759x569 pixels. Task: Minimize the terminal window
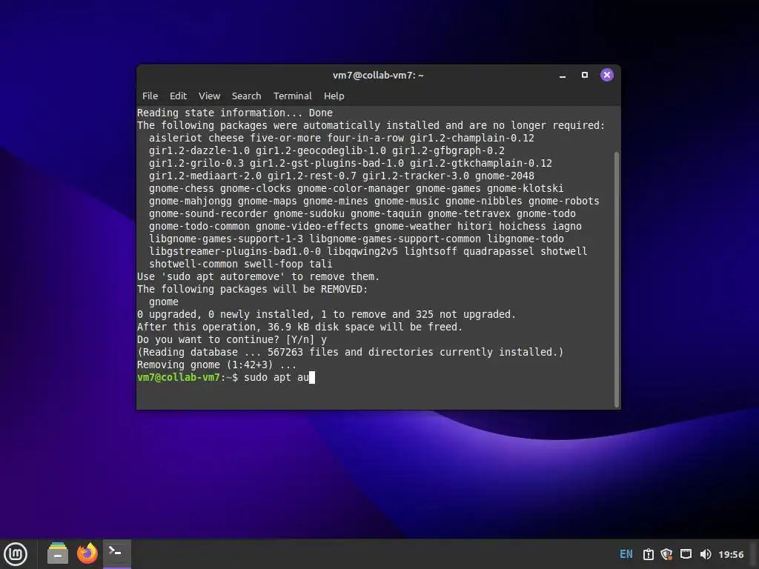click(563, 76)
